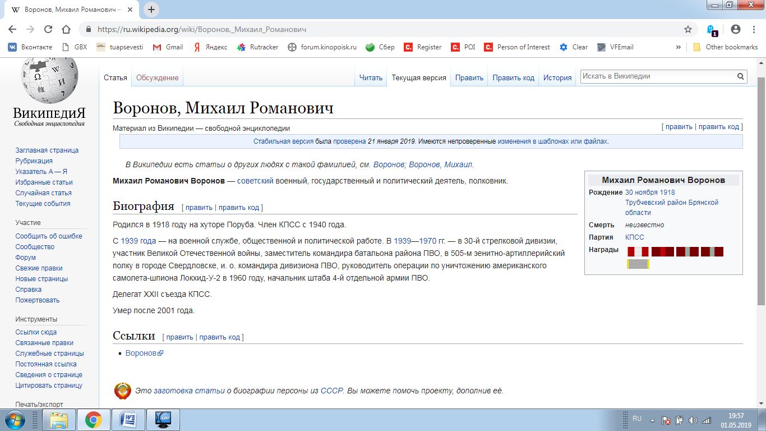Follow the советский link in intro

[255, 181]
